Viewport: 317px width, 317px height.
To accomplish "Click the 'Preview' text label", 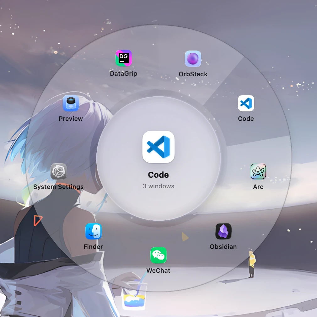I will tap(71, 119).
